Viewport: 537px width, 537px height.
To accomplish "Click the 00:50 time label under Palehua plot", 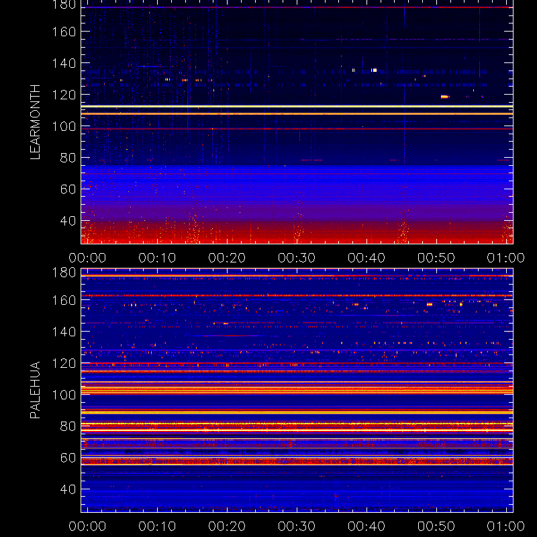I will tap(436, 526).
